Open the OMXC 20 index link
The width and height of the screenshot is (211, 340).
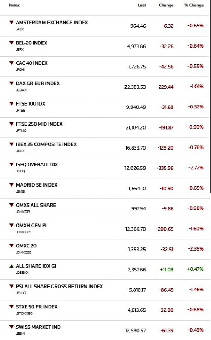pyautogui.click(x=26, y=246)
